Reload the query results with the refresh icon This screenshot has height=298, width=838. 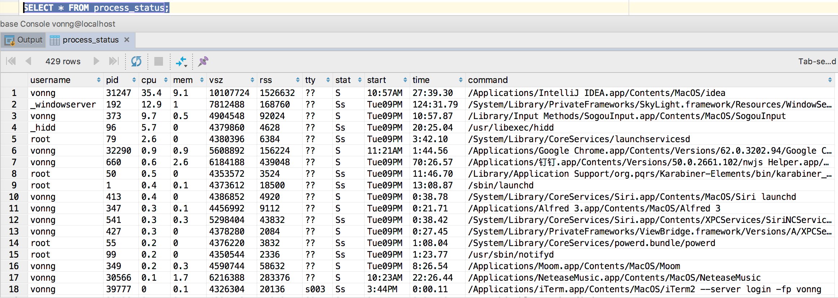click(136, 61)
